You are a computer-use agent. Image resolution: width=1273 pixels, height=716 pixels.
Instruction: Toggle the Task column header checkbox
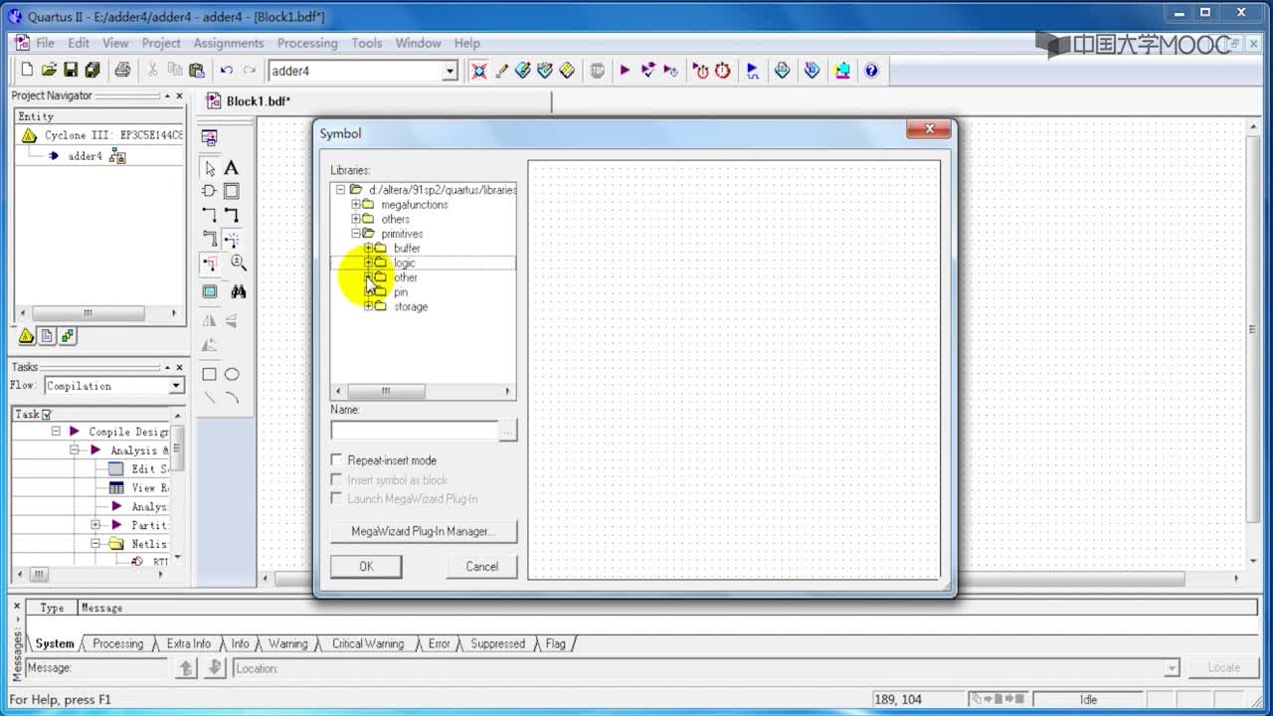(x=47, y=414)
